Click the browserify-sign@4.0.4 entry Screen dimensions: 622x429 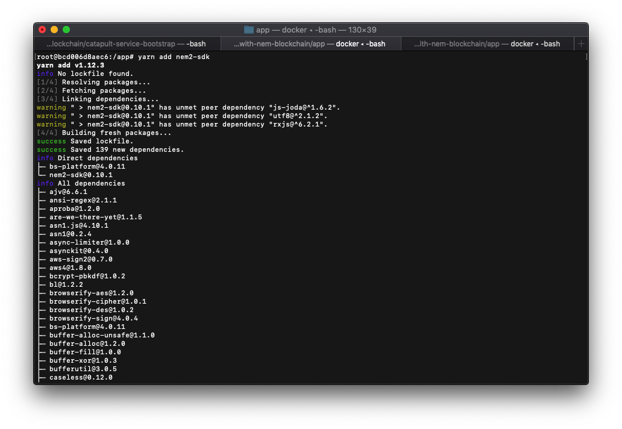click(93, 318)
